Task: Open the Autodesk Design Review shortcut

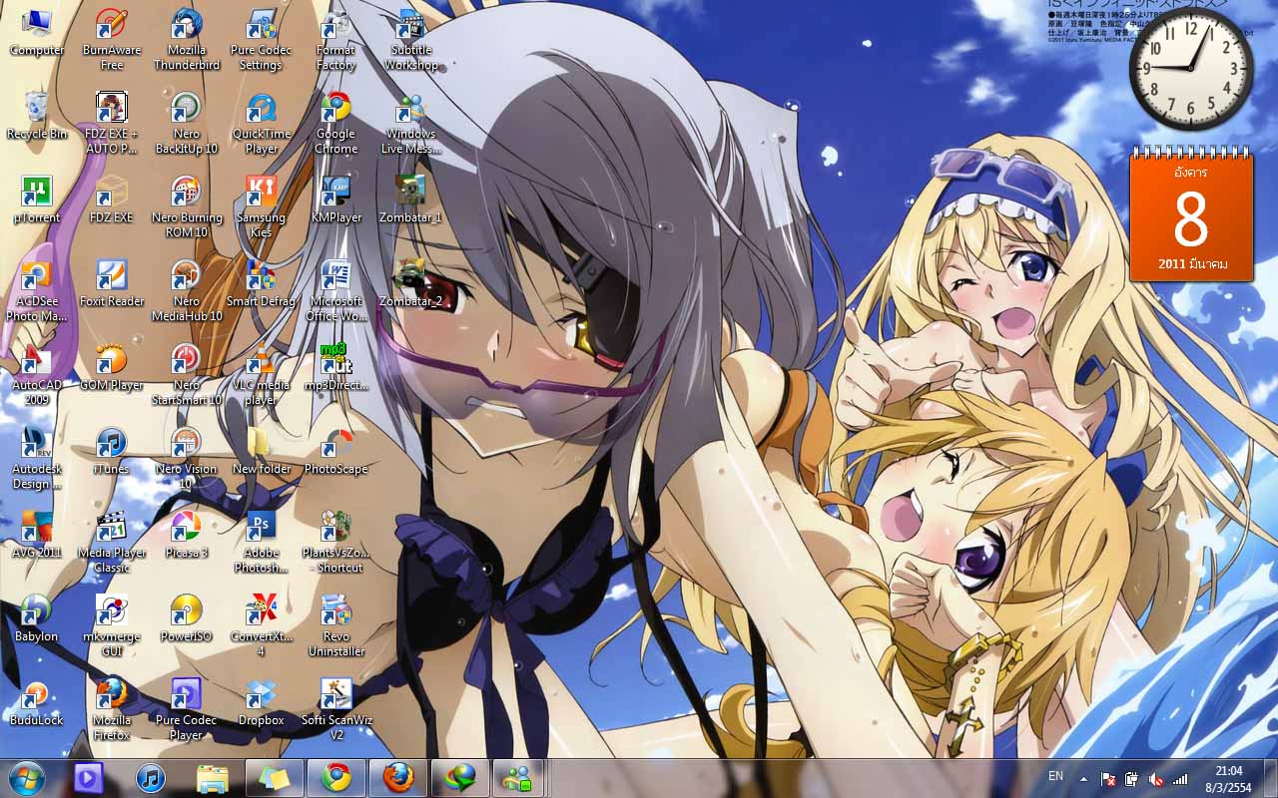Action: (x=37, y=459)
